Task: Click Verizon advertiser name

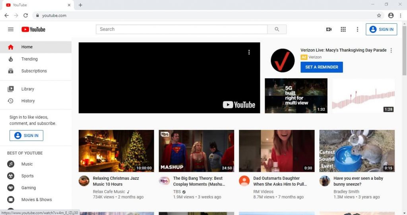Action: pyautogui.click(x=315, y=57)
